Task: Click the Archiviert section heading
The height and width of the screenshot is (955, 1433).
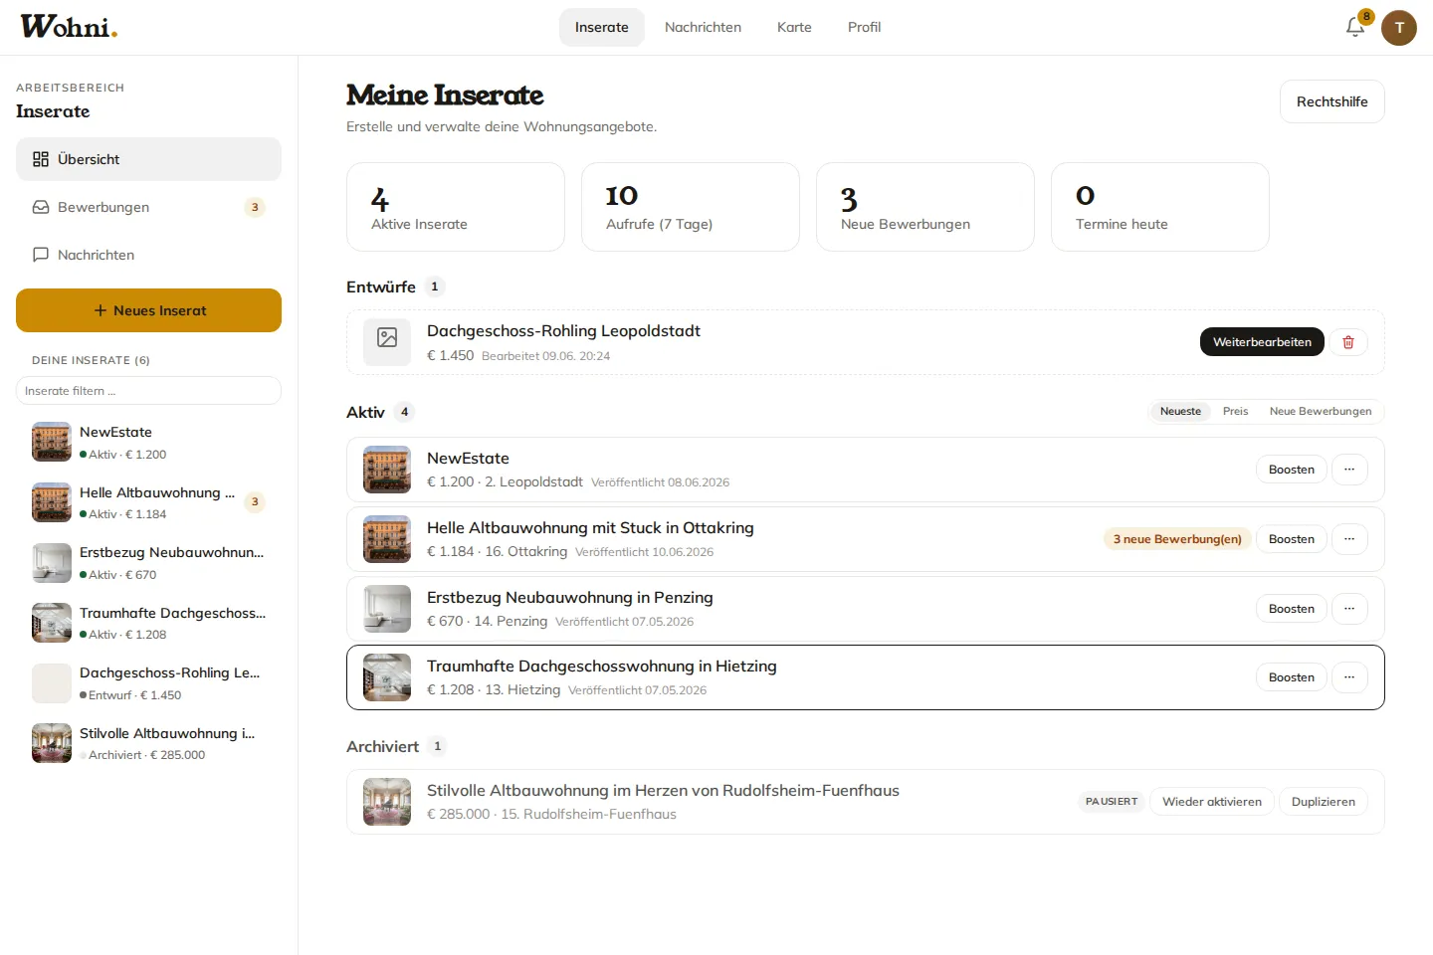Action: click(382, 746)
